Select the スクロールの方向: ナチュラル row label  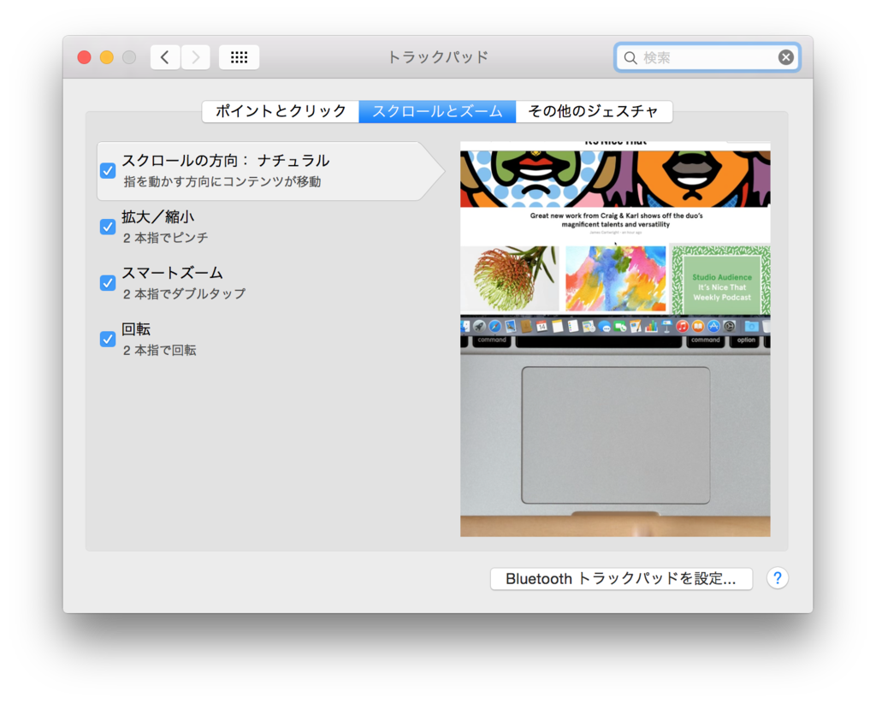coord(226,161)
